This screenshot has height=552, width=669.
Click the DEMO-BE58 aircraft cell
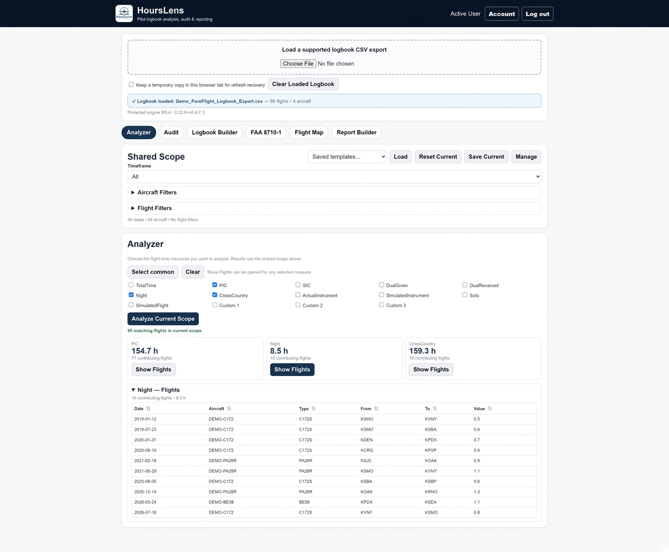(221, 502)
